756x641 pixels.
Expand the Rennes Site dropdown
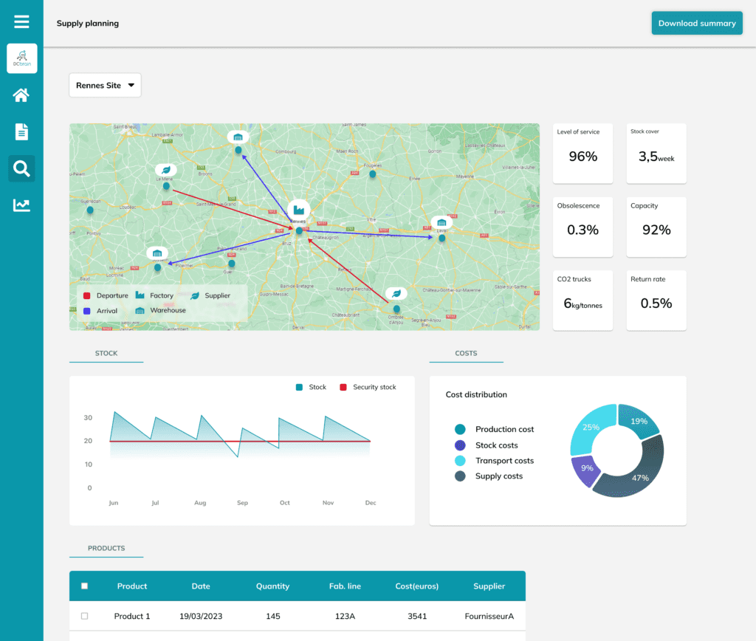pos(105,86)
